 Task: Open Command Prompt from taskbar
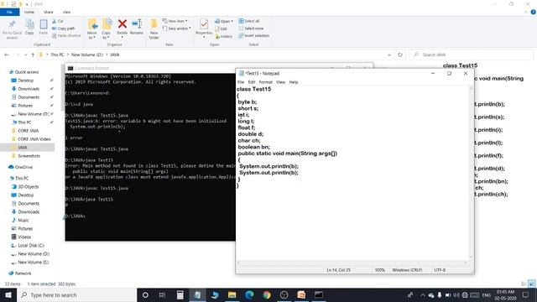[x=319, y=294]
